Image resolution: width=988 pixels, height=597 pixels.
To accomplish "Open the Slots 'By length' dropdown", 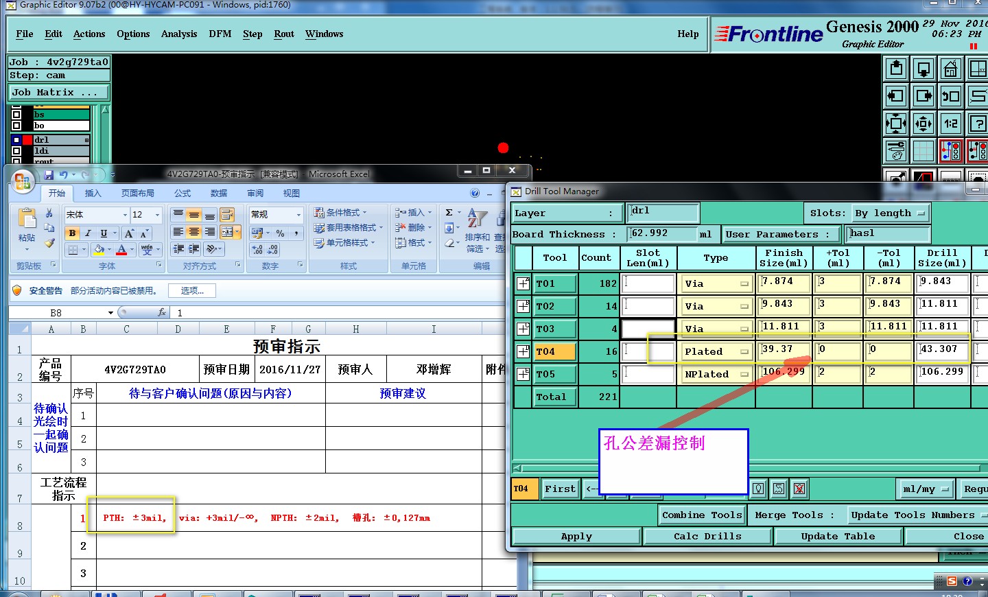I will coord(891,213).
